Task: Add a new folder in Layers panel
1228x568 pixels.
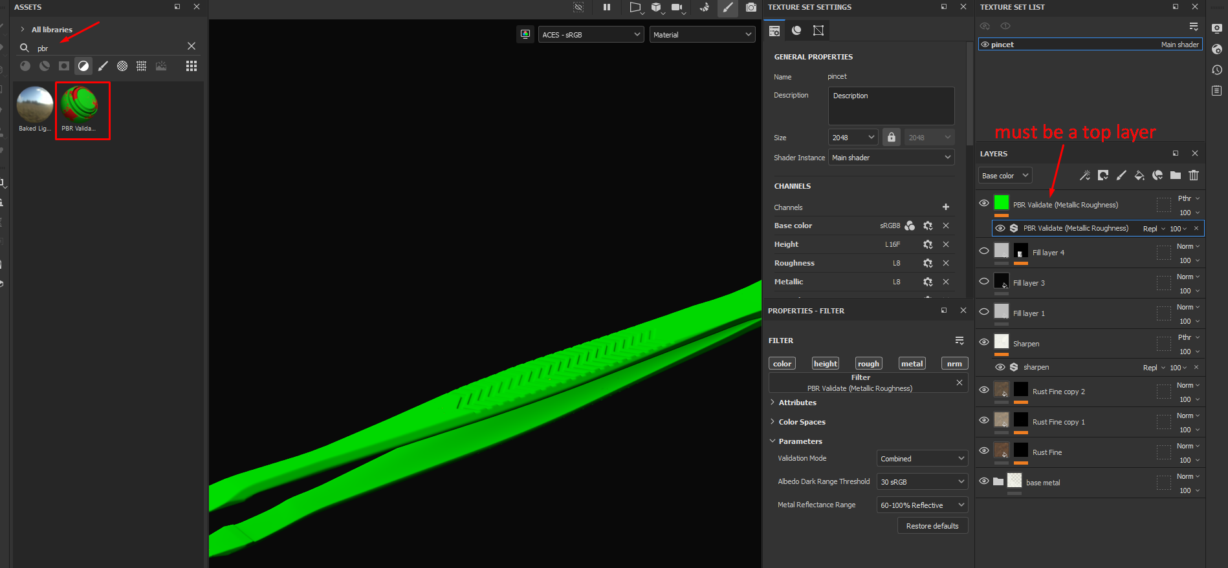Action: point(1176,175)
